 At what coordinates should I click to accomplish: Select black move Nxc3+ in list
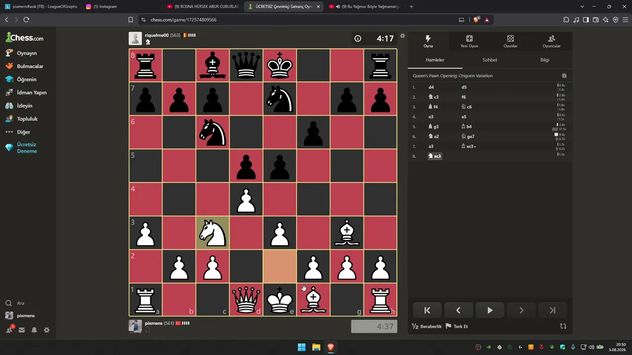click(x=469, y=146)
